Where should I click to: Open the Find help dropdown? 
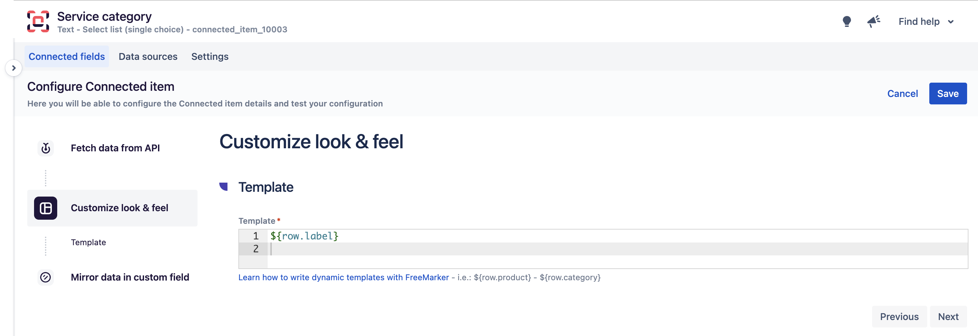coord(926,22)
